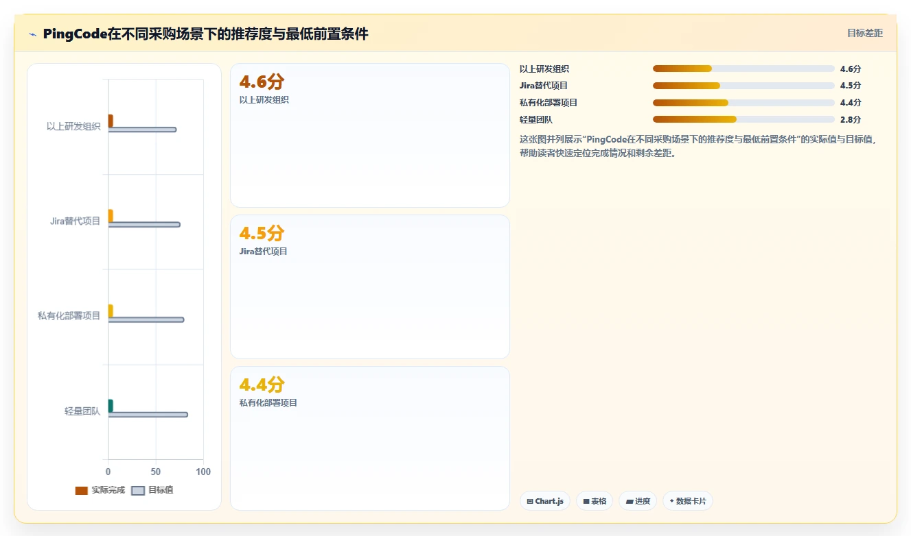Open the 4.5分 Jira替代项目 card
The width and height of the screenshot is (911, 536).
click(370, 287)
